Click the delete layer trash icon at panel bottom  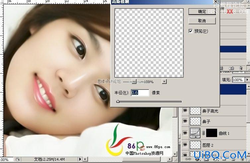pos(242,159)
